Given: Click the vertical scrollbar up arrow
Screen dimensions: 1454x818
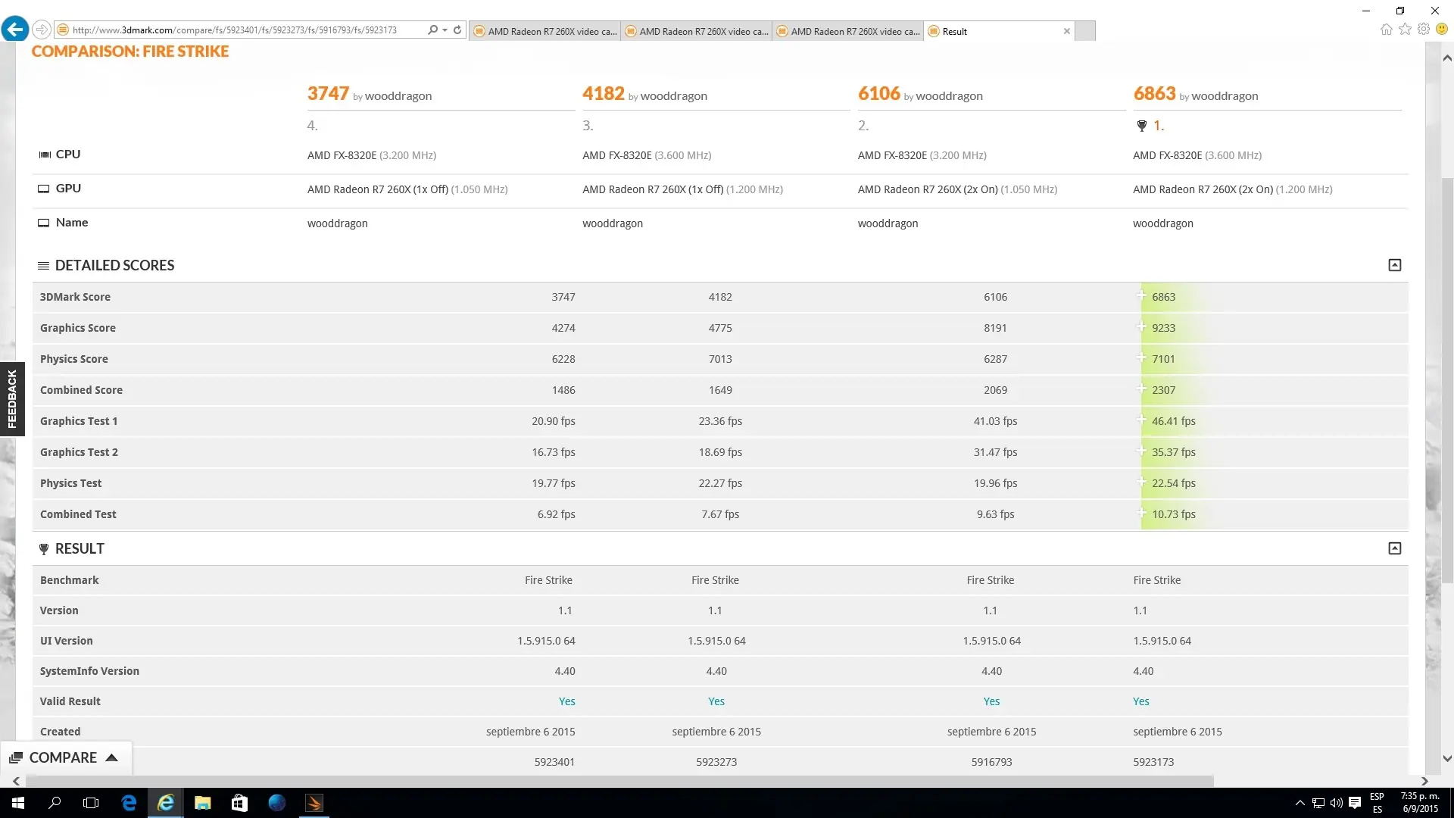Looking at the screenshot, I should (x=1447, y=58).
